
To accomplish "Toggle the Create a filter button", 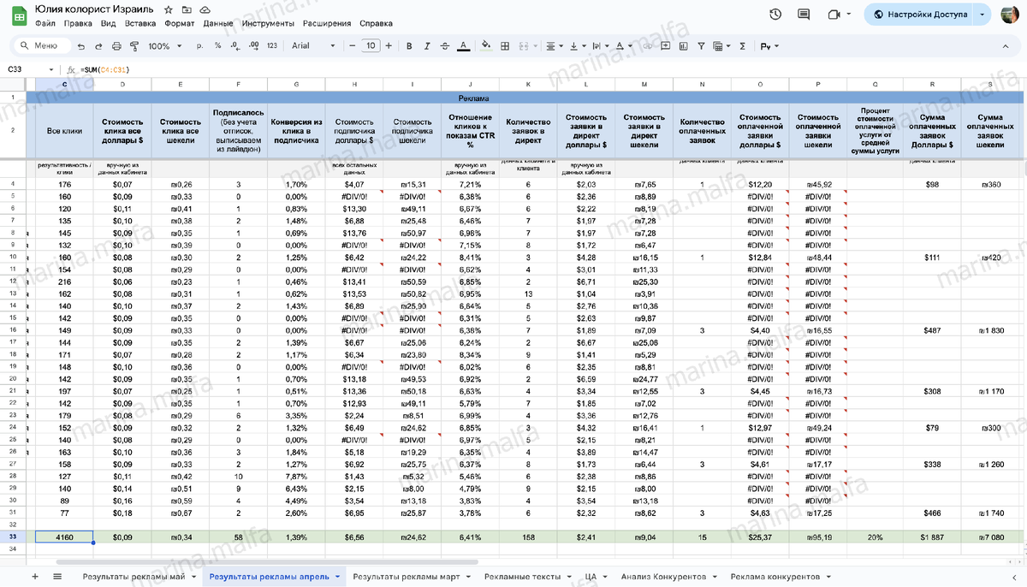I will click(703, 46).
